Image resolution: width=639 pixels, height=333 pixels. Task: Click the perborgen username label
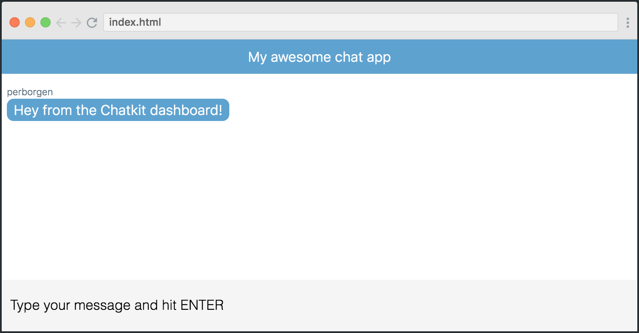coord(30,92)
